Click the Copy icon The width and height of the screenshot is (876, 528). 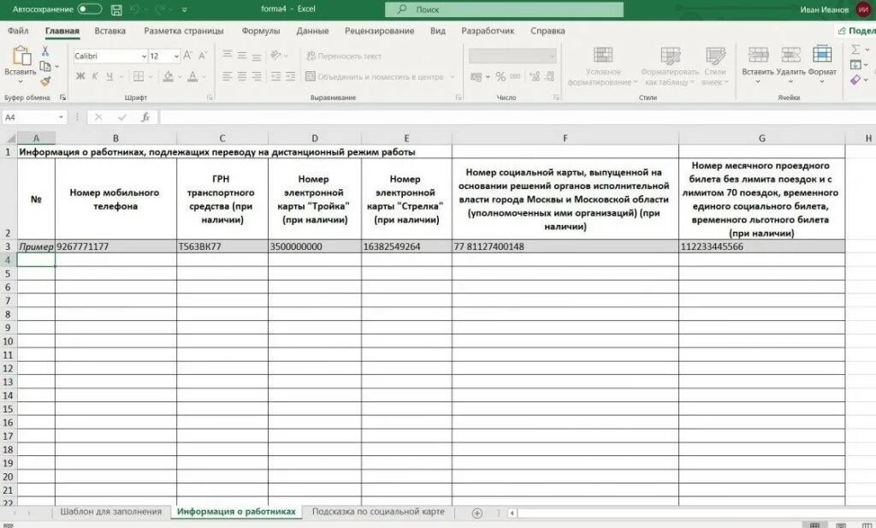tap(45, 67)
